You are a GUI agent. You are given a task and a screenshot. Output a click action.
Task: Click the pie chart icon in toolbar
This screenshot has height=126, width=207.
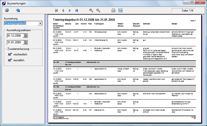point(7,10)
